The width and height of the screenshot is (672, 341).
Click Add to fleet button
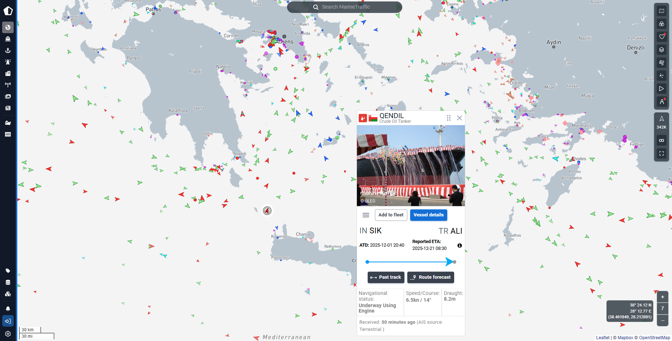tap(391, 215)
